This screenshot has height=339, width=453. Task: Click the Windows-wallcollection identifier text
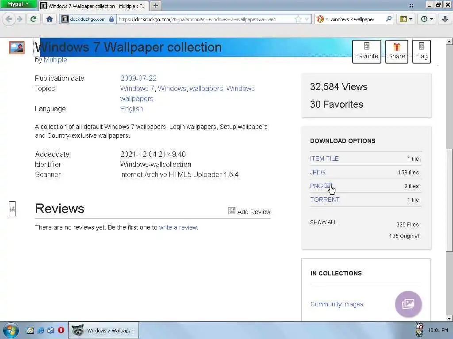tap(155, 165)
